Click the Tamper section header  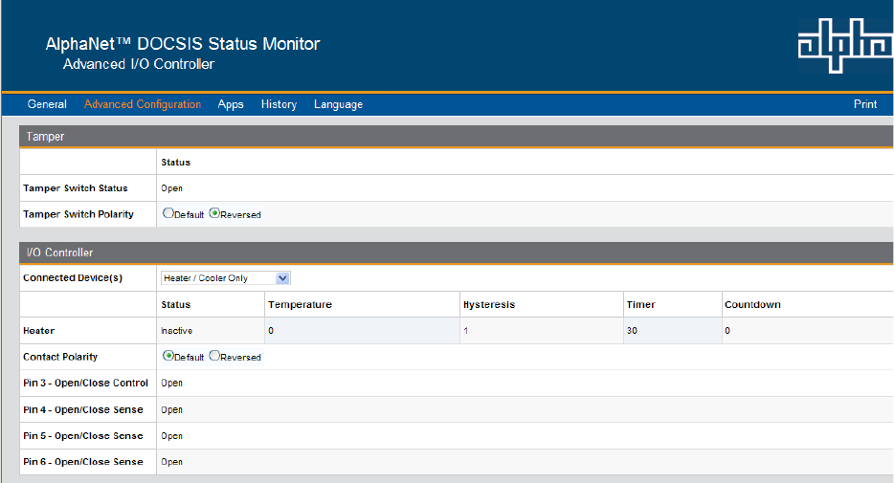coord(457,137)
